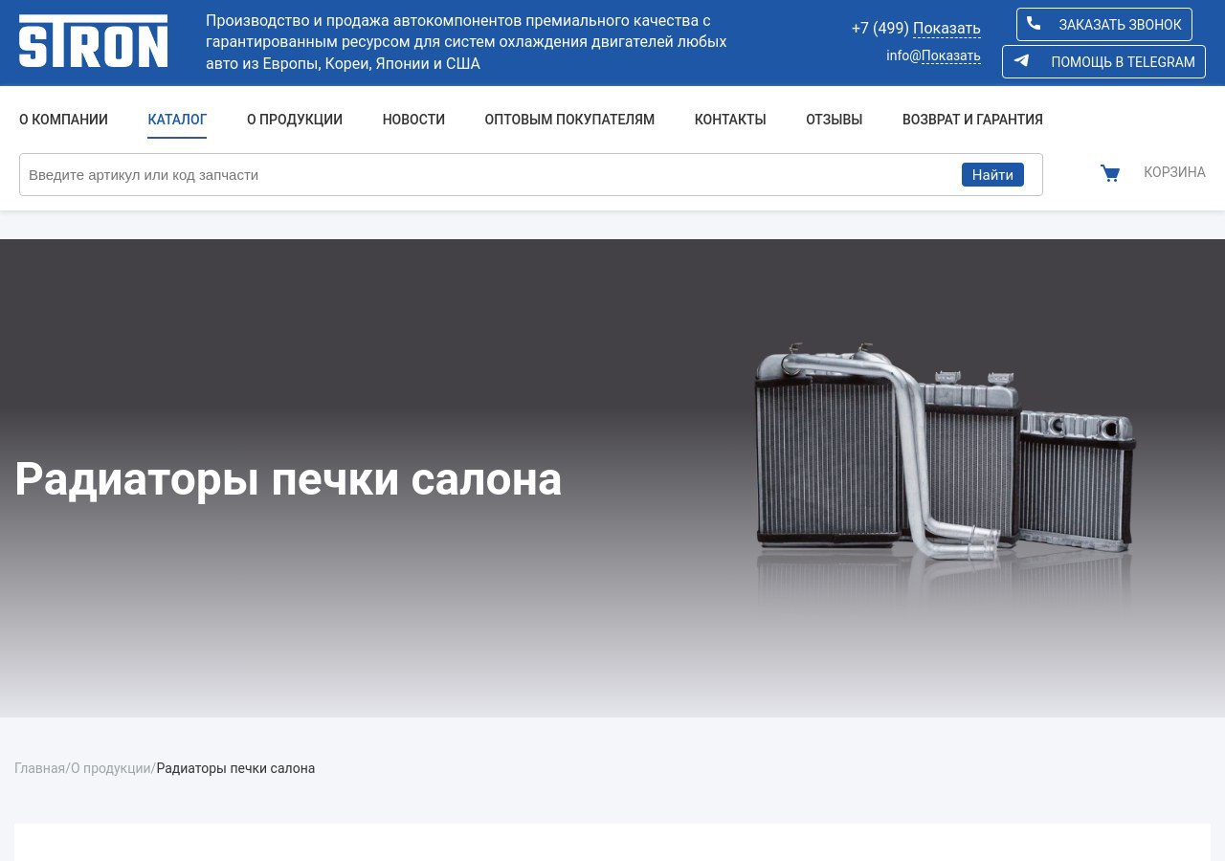Open ВОЗВРАТ И ГАРАНТИЯ page
This screenshot has width=1225, height=861.
(972, 119)
